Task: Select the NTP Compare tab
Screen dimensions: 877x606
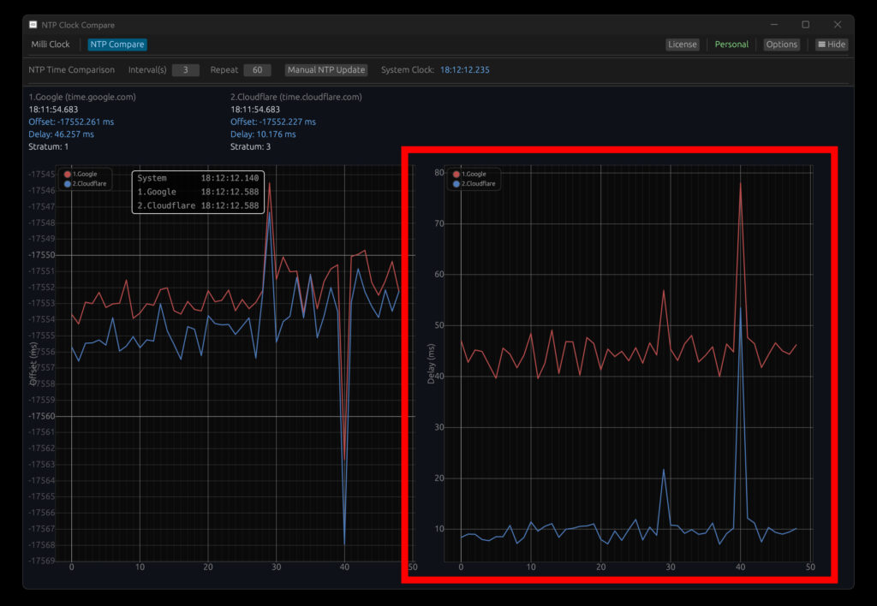Action: pos(116,45)
